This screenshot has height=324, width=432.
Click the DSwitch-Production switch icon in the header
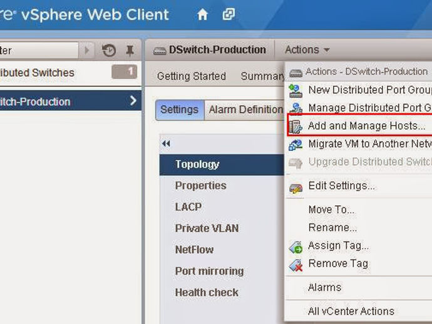pos(160,51)
